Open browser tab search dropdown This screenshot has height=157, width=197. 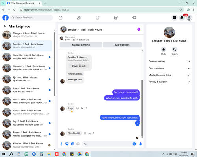3,3
